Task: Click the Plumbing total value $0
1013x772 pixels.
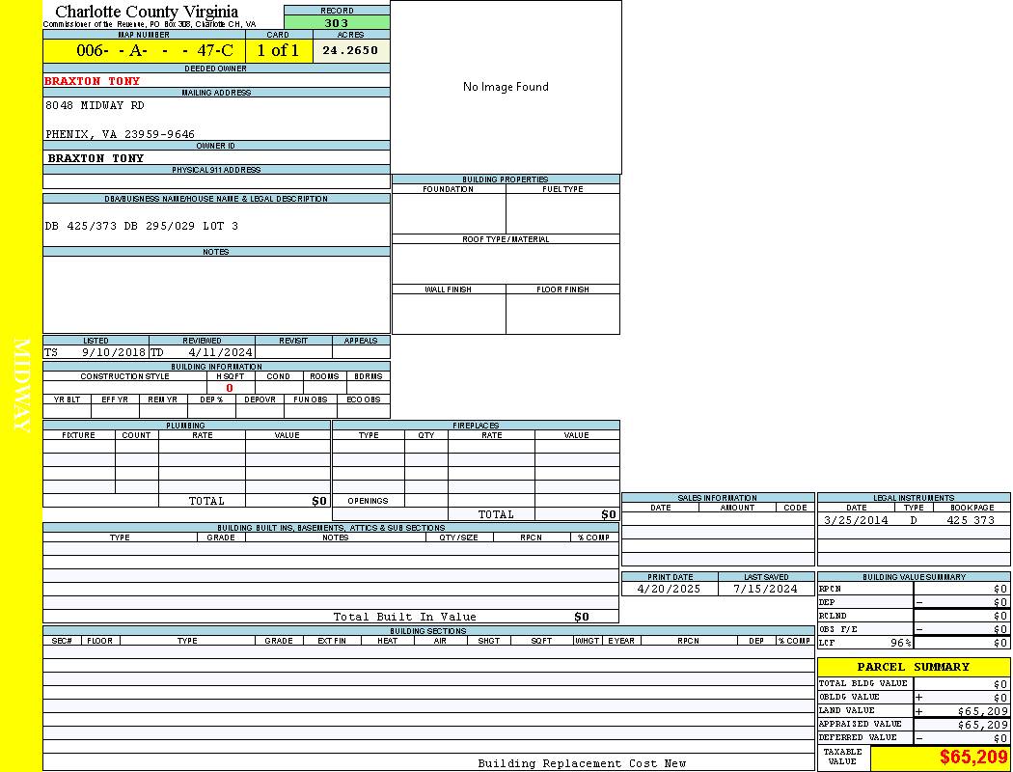Action: click(319, 501)
